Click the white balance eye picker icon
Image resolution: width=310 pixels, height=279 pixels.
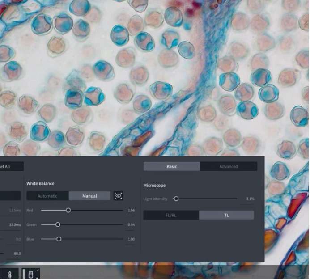(x=118, y=196)
